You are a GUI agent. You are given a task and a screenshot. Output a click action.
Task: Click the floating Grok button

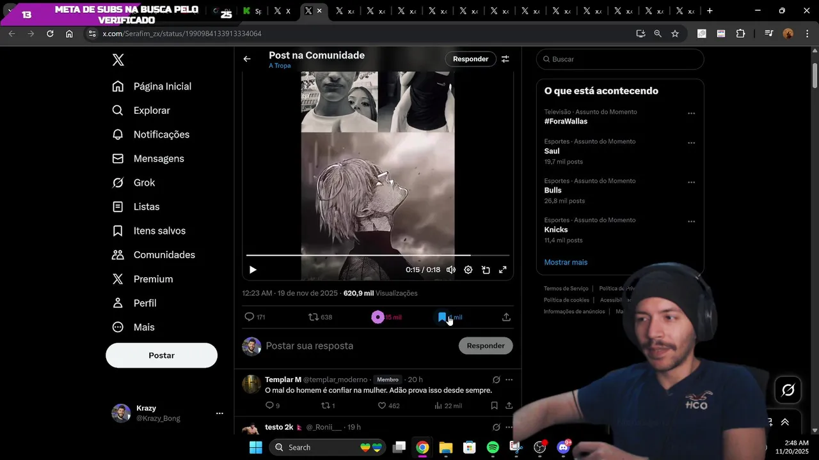788,390
